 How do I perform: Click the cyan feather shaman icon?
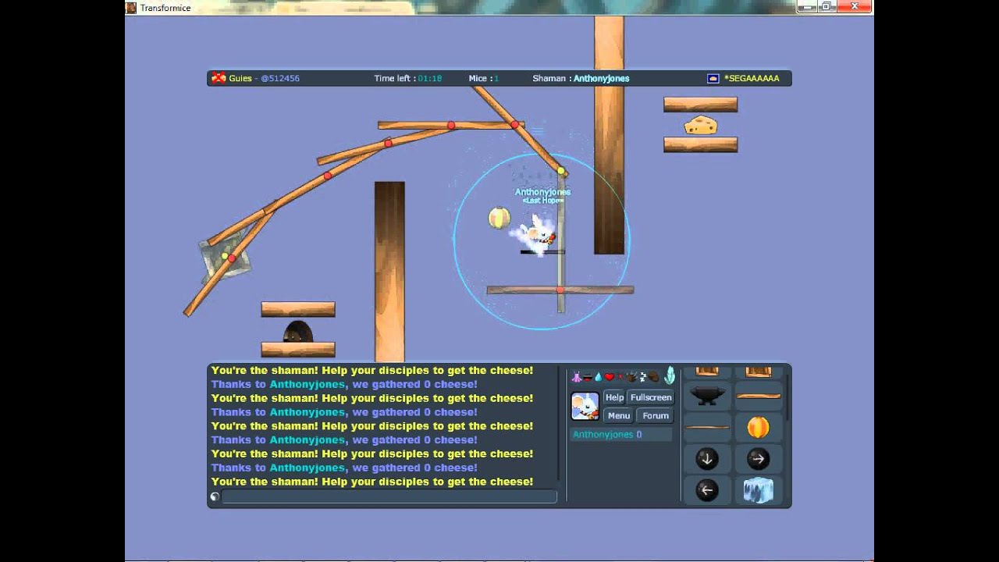(670, 375)
